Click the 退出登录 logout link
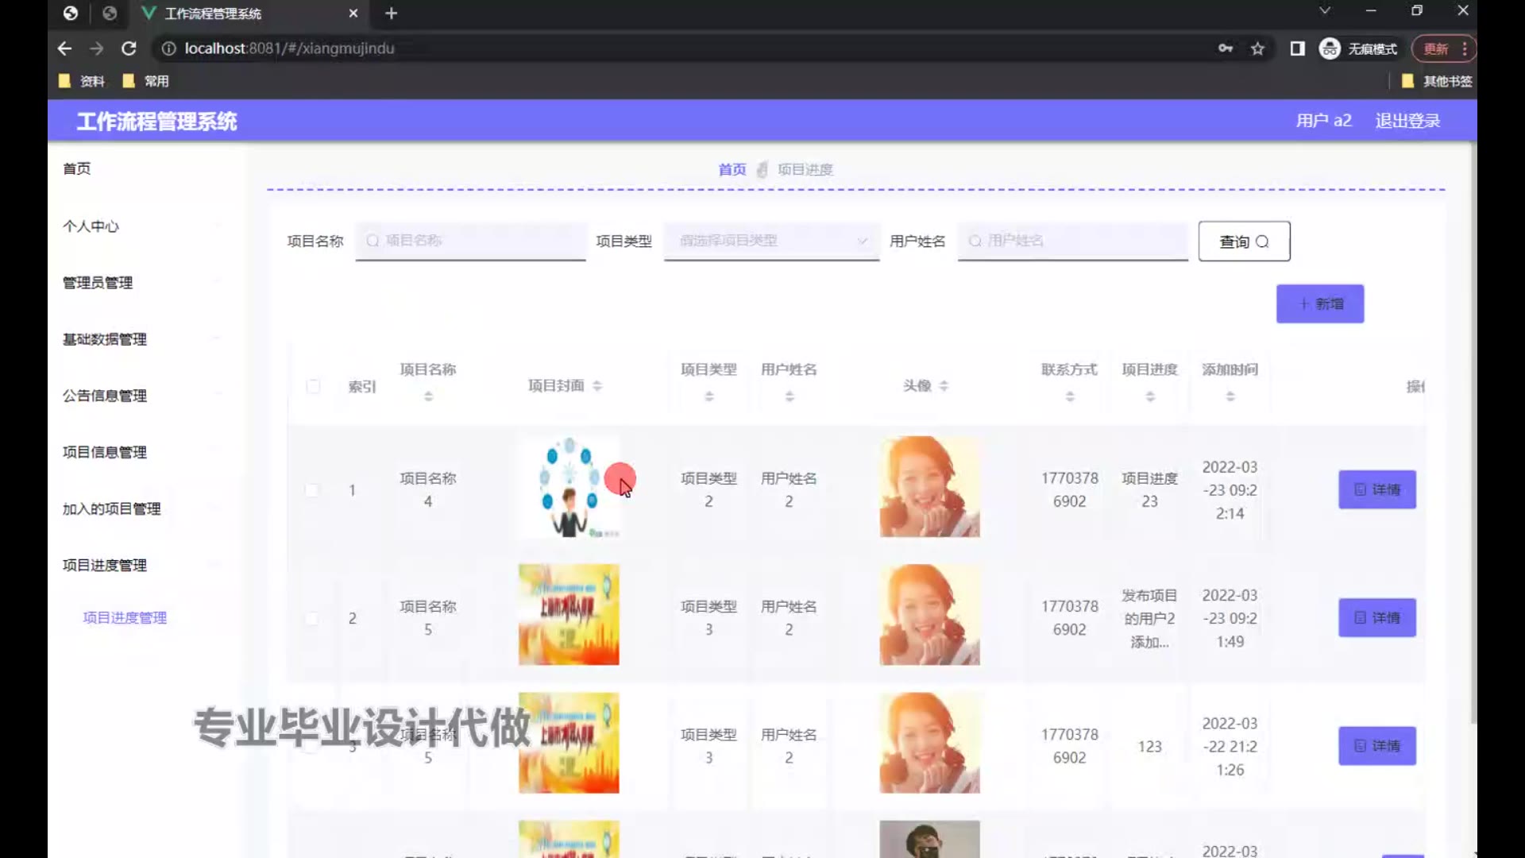Viewport: 1525px width, 858px height. [x=1407, y=121]
